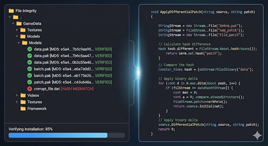Click the 'cont mas = 0;' line

point(185,92)
